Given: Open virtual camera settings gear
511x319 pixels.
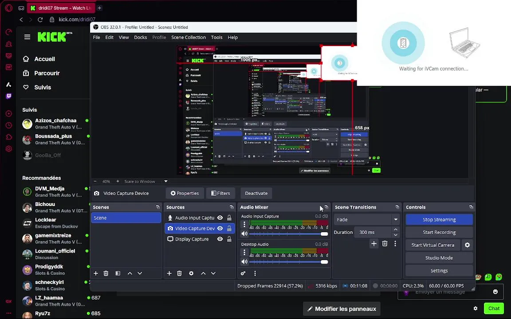Looking at the screenshot, I should coord(468,245).
